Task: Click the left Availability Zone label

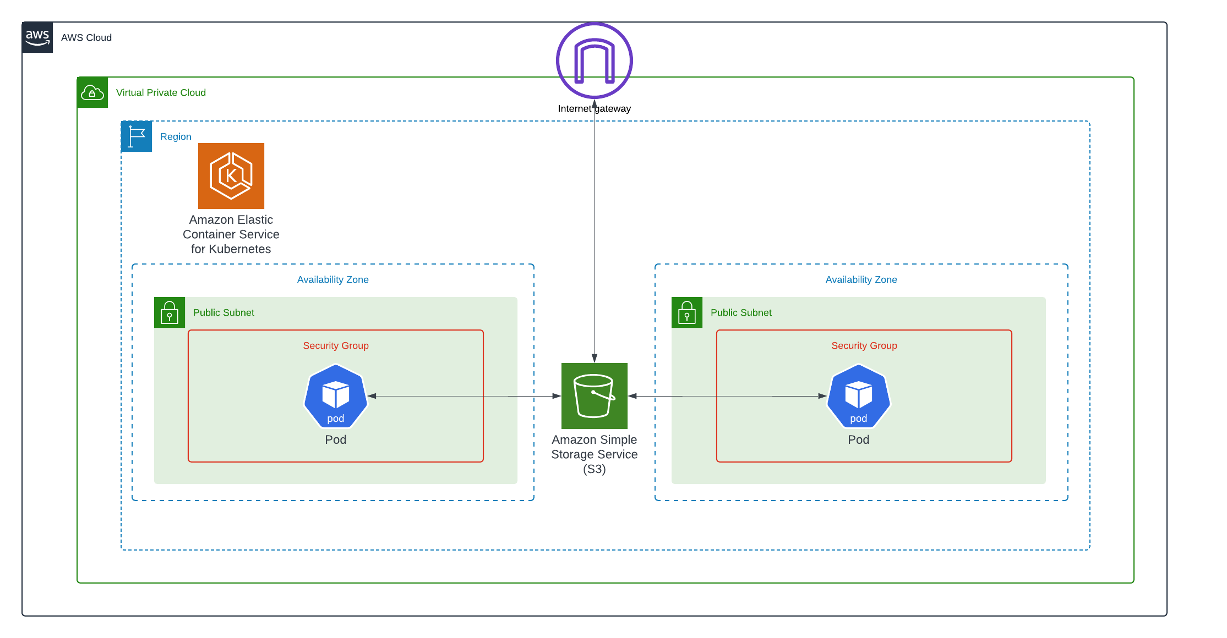Action: pos(333,279)
